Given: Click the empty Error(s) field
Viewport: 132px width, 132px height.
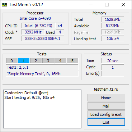Looking at the screenshot, I should [x=113, y=74].
